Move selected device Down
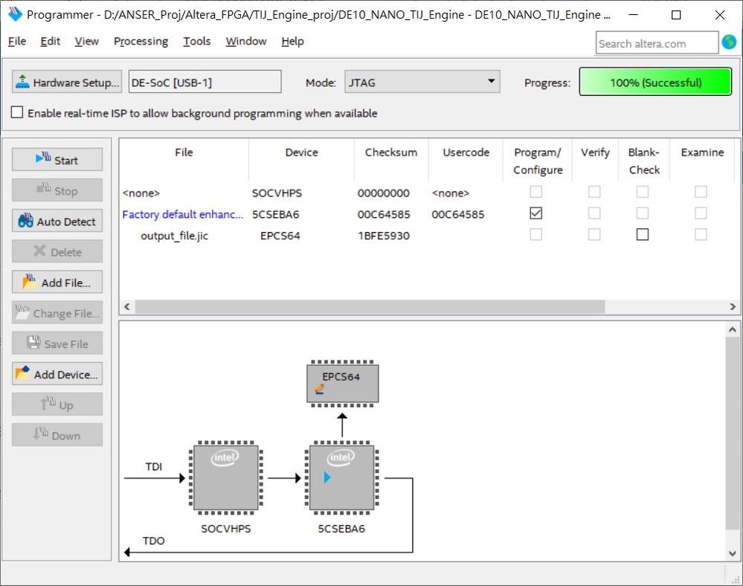The width and height of the screenshot is (743, 586). (x=57, y=435)
